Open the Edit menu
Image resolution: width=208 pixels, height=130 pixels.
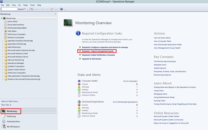pos(8,5)
